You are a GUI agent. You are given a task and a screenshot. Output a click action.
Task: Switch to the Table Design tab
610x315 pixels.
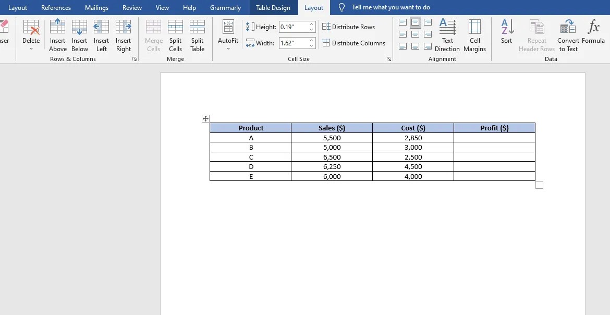pyautogui.click(x=273, y=7)
